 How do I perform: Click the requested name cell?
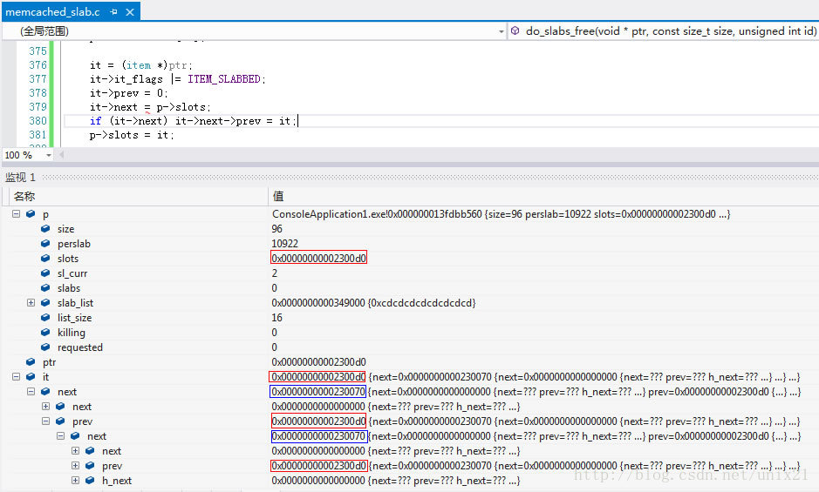80,347
